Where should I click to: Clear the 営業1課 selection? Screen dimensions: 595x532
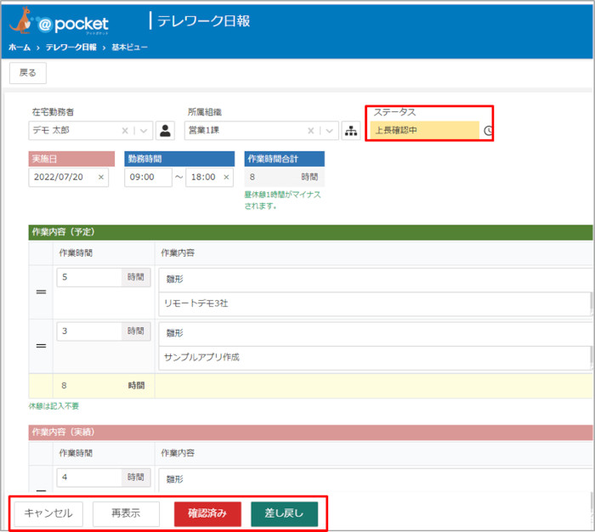point(310,131)
